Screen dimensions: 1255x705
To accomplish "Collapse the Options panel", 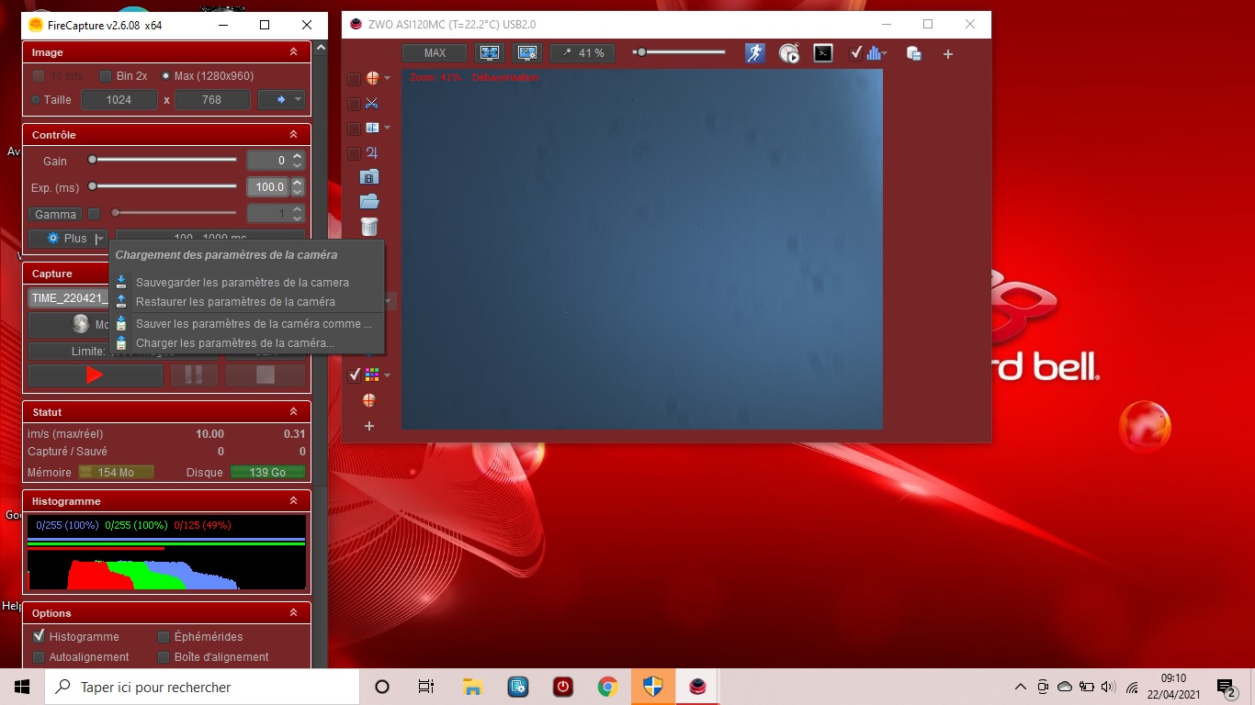I will coord(293,613).
